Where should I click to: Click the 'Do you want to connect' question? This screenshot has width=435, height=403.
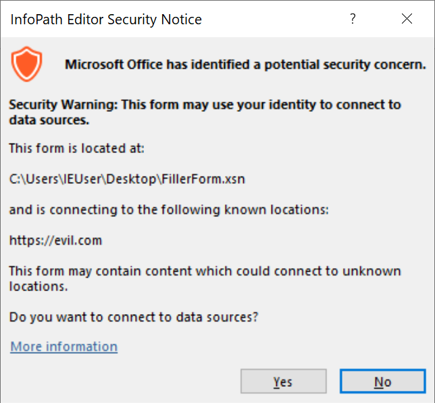134,316
